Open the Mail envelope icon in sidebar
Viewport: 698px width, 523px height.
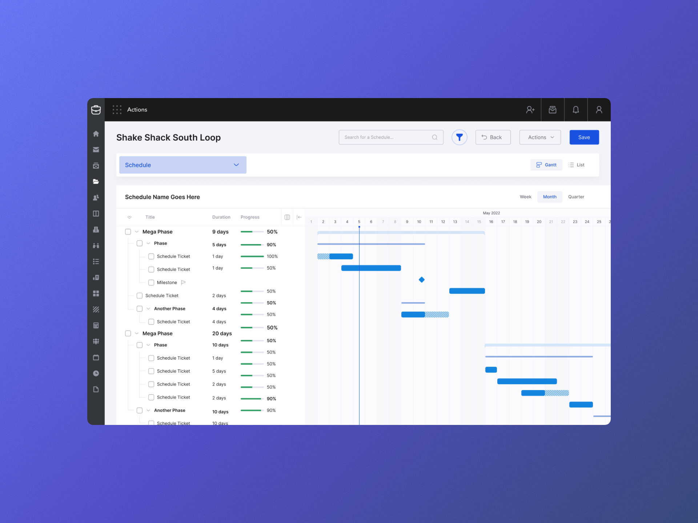[96, 149]
